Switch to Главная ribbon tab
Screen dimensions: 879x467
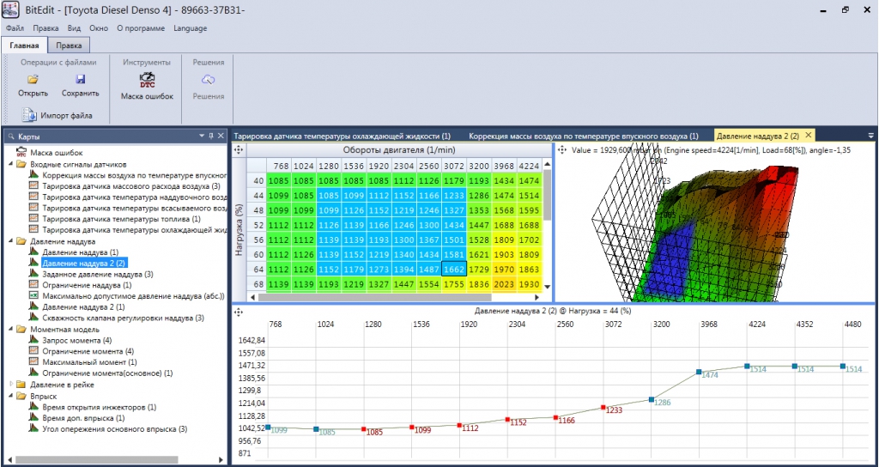24,45
